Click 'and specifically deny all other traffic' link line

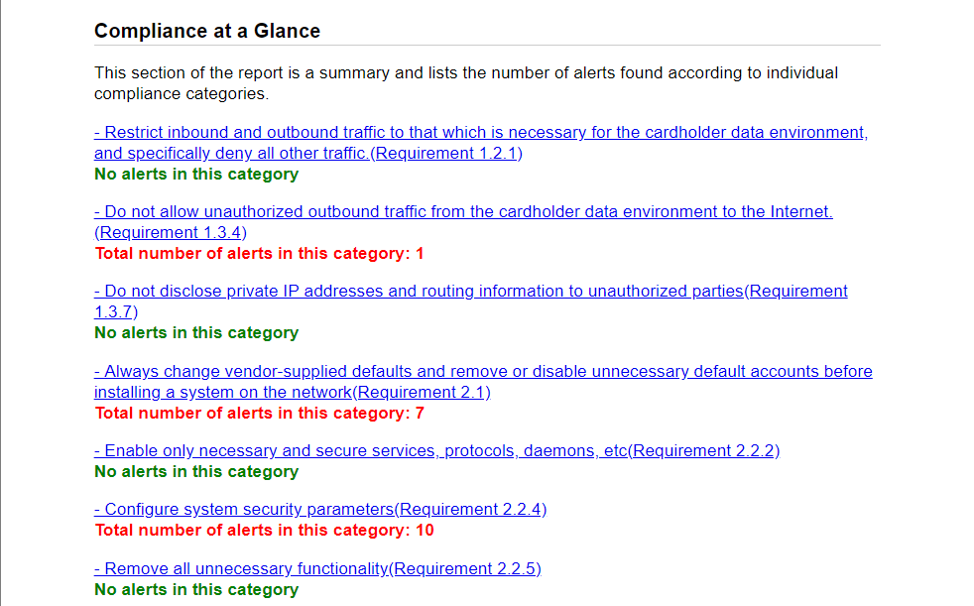308,154
